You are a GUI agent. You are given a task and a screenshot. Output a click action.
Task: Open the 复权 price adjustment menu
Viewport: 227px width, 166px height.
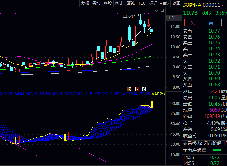tap(85, 3)
